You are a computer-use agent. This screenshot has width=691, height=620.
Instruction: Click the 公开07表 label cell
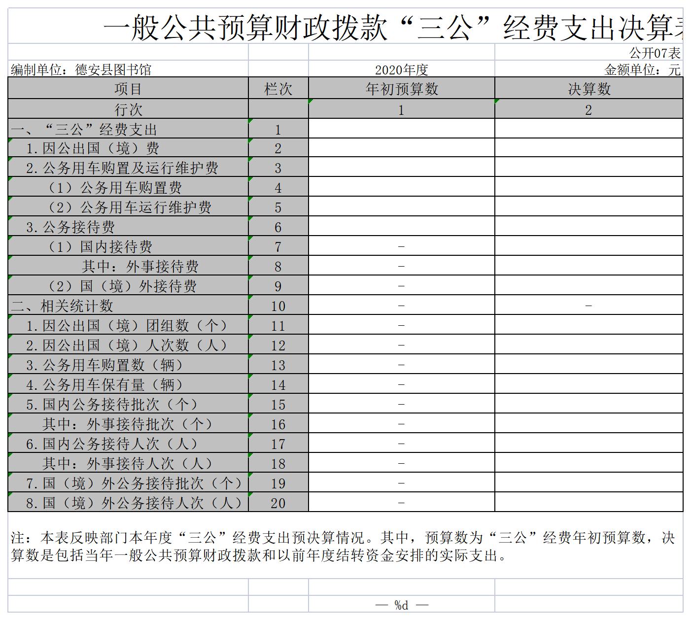[655, 53]
